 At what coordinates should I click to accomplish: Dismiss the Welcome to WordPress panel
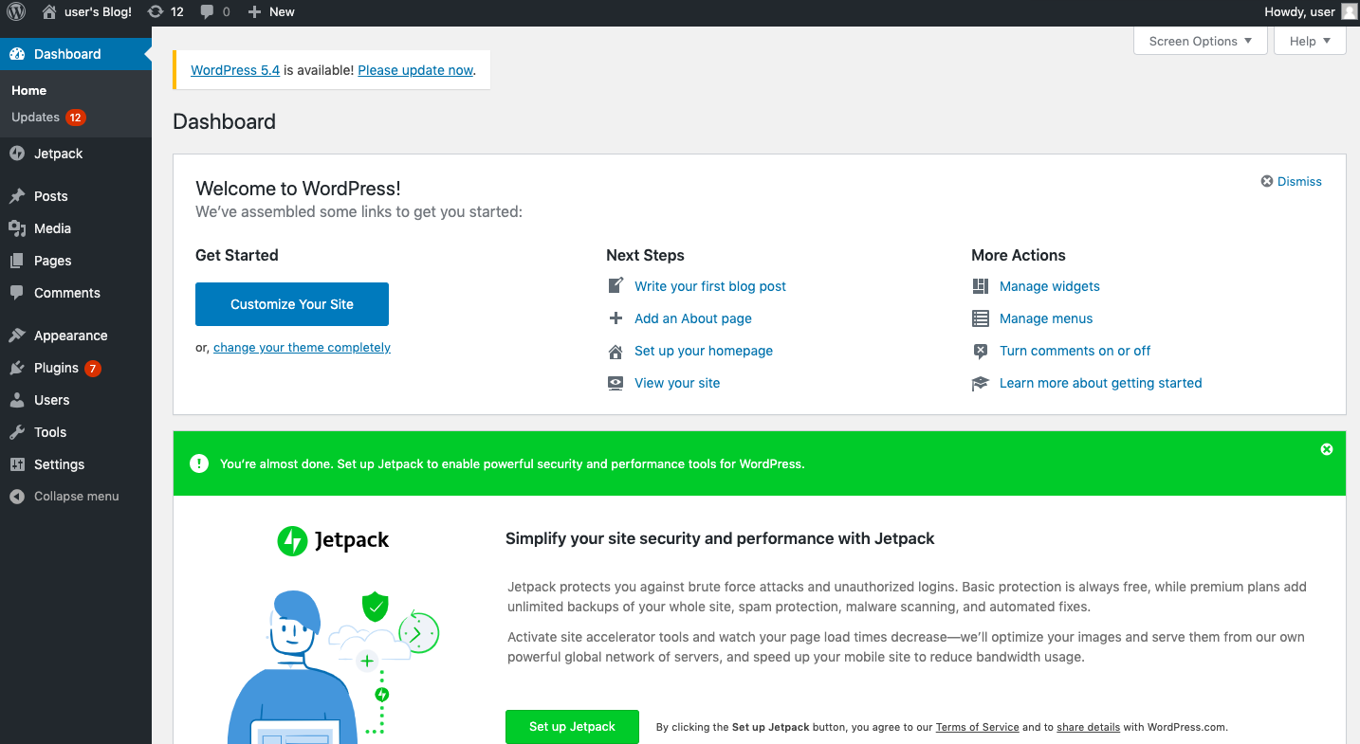point(1291,181)
